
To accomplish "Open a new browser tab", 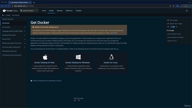I will [x=34, y=2].
